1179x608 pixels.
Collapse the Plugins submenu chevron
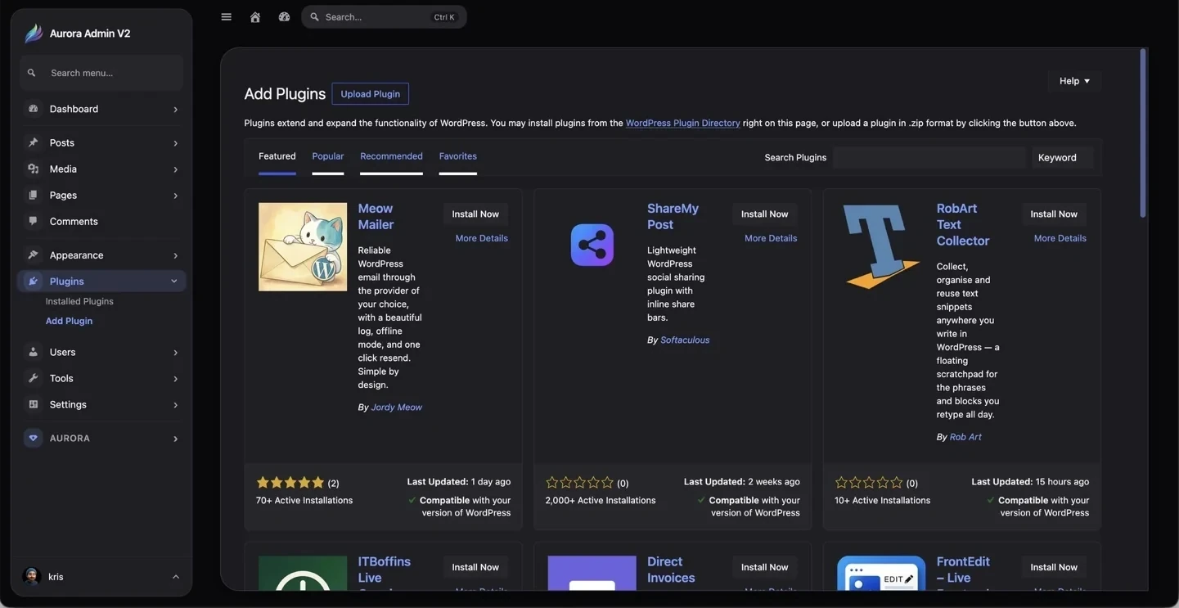coord(174,281)
